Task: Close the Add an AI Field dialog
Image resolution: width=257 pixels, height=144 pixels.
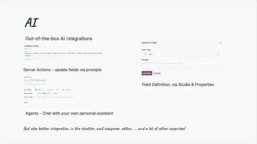Action: click(220, 43)
